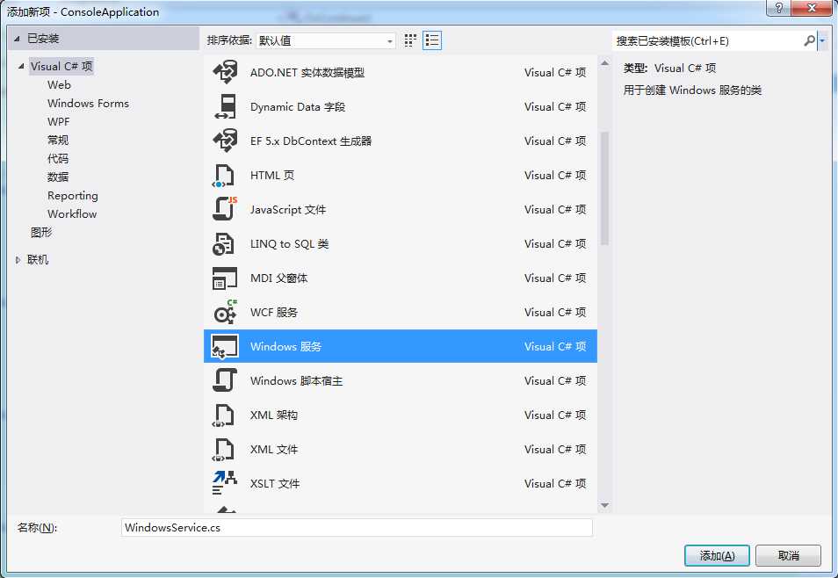This screenshot has height=578, width=838.
Task: Click the 取消 button
Action: coord(788,555)
